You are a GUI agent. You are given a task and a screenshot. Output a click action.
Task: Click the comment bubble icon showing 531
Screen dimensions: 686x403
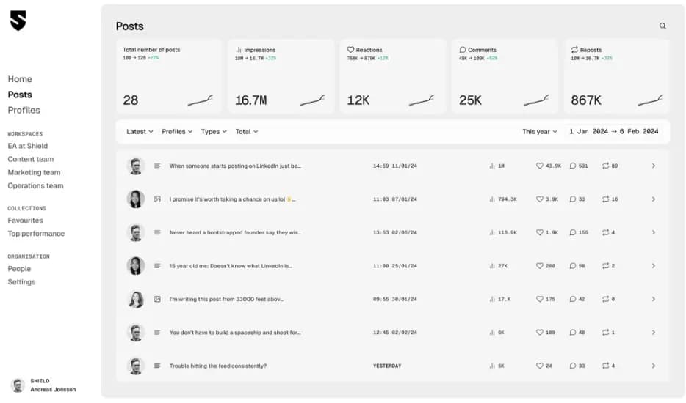pos(573,166)
